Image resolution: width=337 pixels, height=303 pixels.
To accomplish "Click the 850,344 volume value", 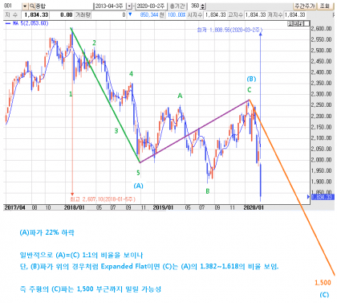I will point(149,14).
